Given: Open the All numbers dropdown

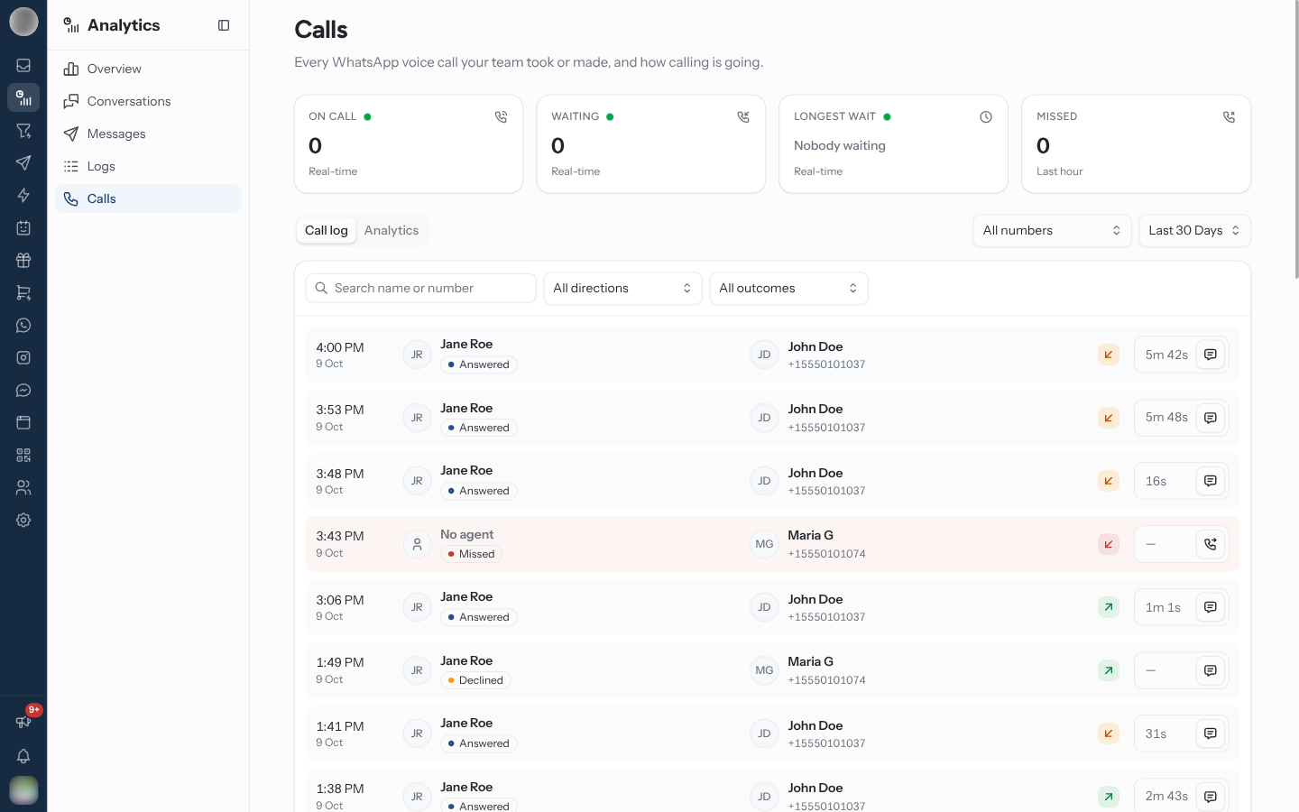Looking at the screenshot, I should (1052, 230).
